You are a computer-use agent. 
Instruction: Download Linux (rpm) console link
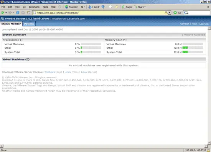tap(68, 72)
